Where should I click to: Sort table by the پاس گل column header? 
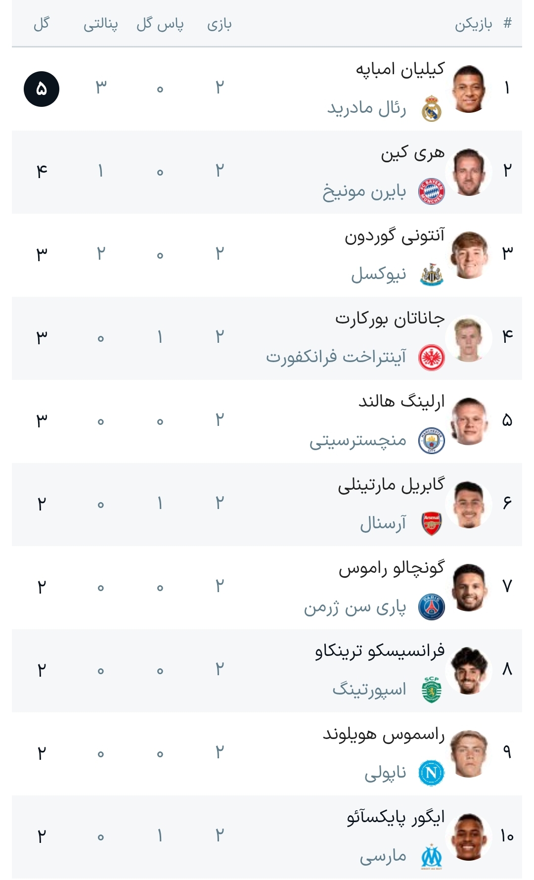click(x=160, y=24)
